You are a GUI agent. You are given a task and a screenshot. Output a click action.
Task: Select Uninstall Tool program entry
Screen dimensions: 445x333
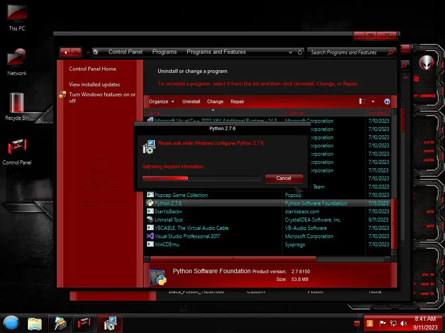tap(169, 220)
